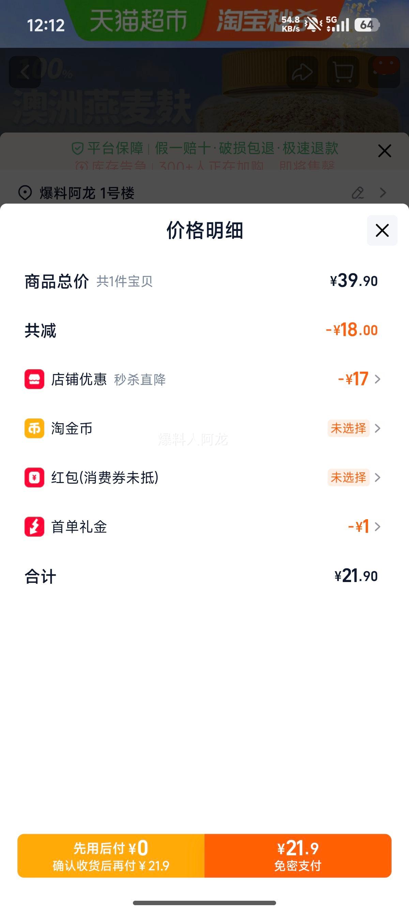Screen dimensions: 409x912
Task: Tap the edit pencil icon beside address
Action: click(358, 193)
